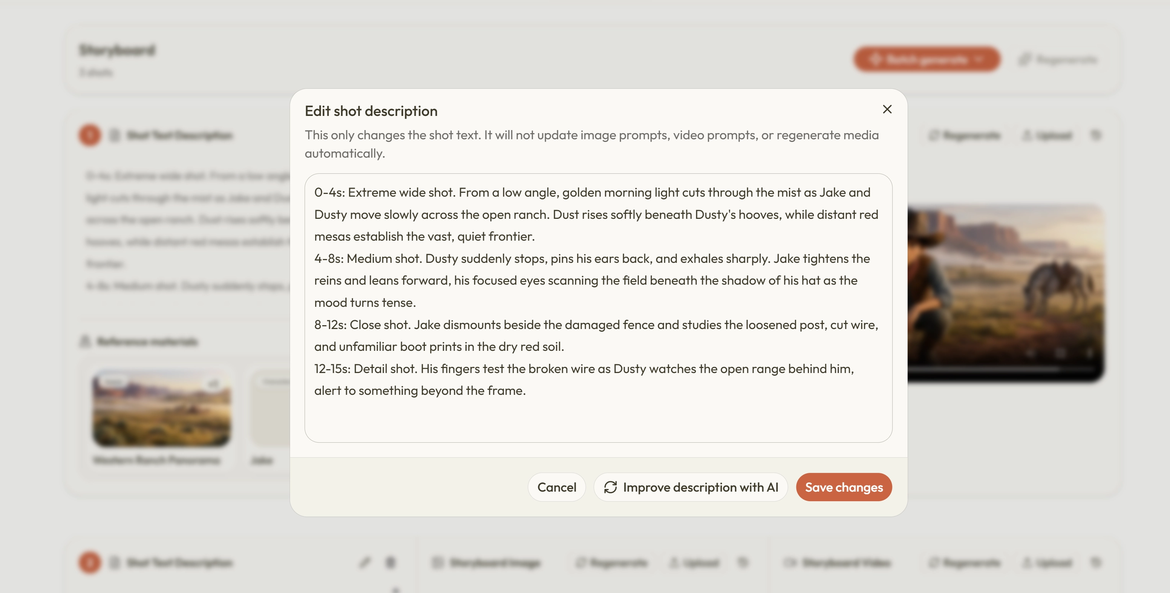Save changes to the shot description

pyautogui.click(x=843, y=487)
